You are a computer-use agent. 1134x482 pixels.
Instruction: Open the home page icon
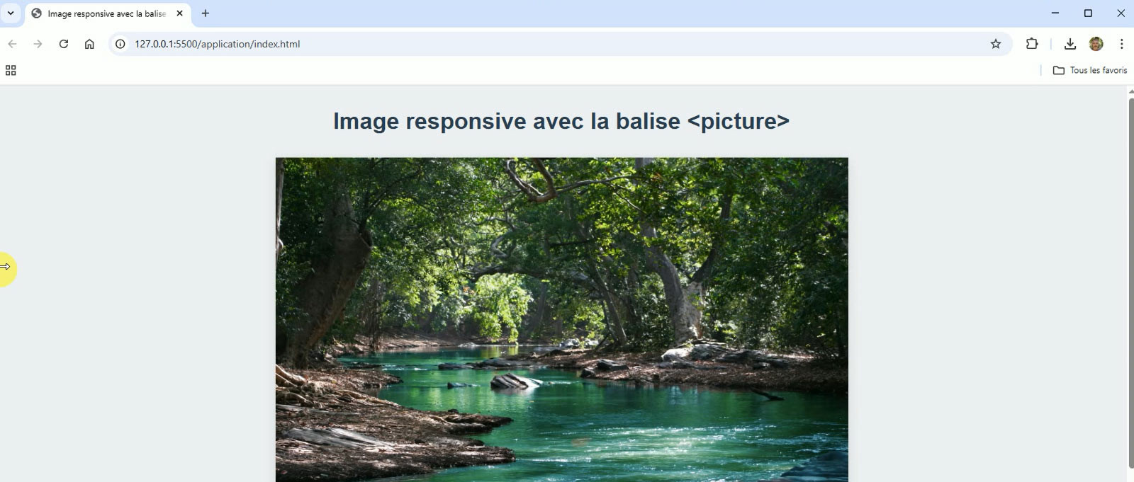pos(89,44)
